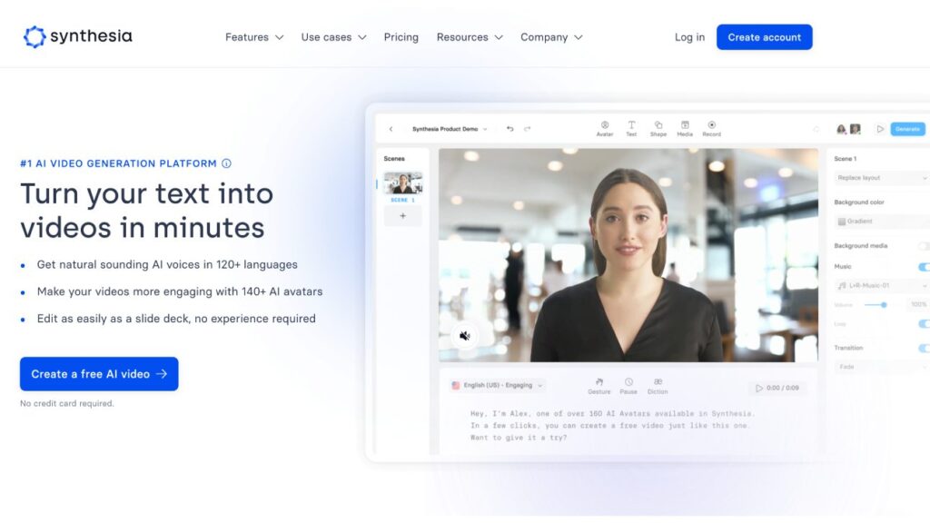This screenshot has width=930, height=523.
Task: Add a Gesture marker to the script
Action: 599,386
